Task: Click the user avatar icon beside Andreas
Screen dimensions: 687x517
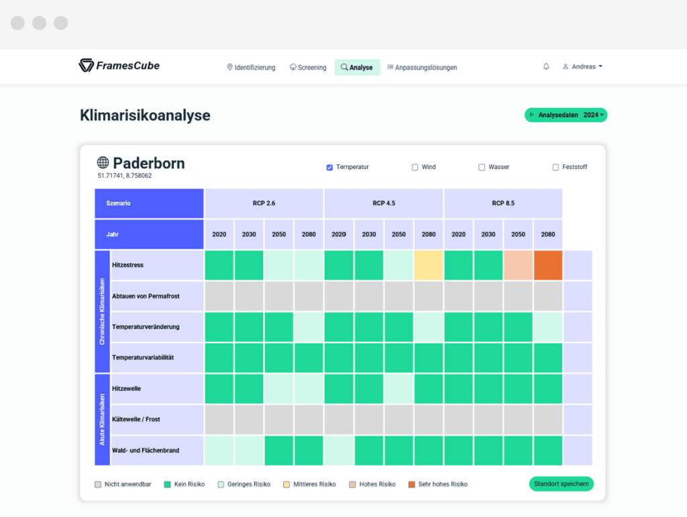Action: pos(566,66)
